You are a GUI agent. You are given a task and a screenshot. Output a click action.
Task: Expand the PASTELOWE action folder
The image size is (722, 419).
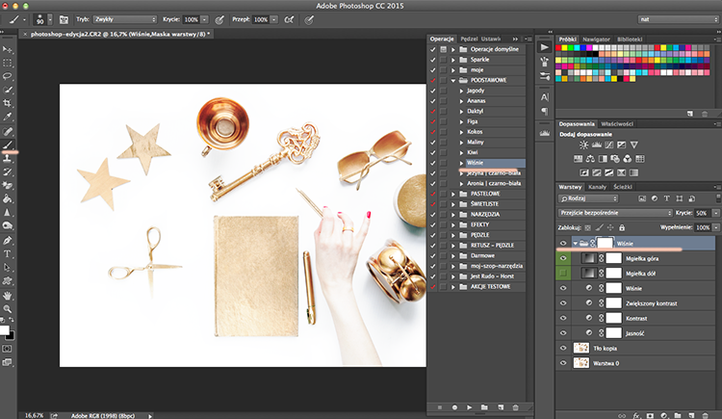(453, 194)
